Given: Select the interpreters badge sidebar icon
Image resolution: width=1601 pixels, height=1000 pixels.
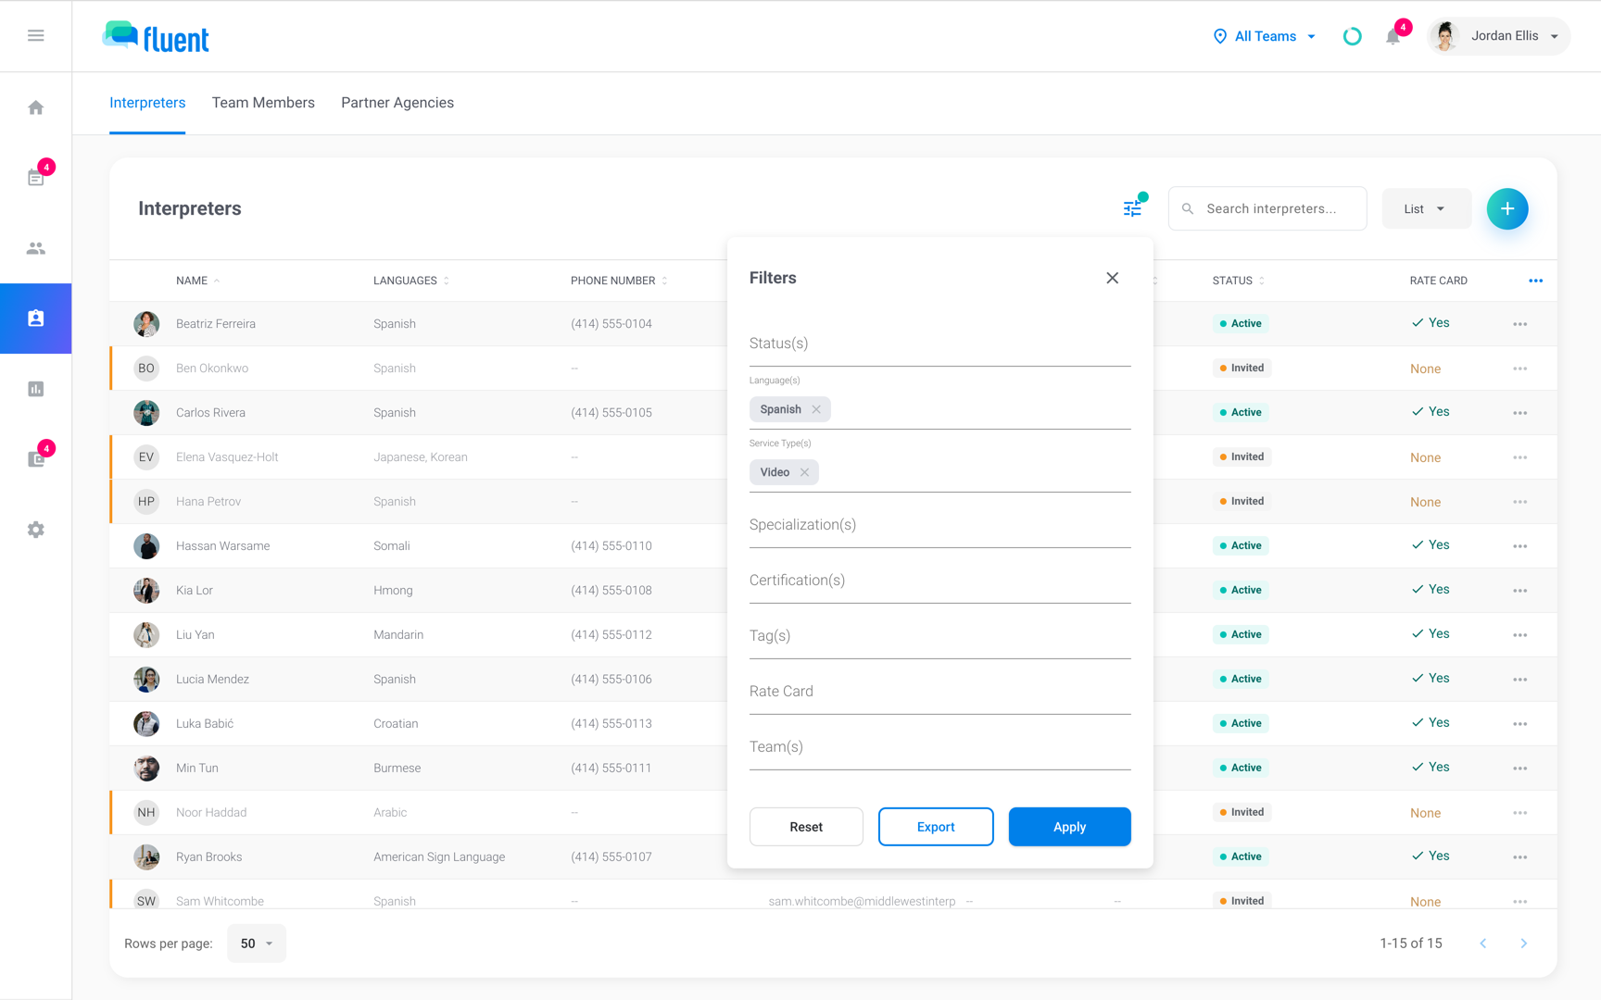Looking at the screenshot, I should [35, 319].
